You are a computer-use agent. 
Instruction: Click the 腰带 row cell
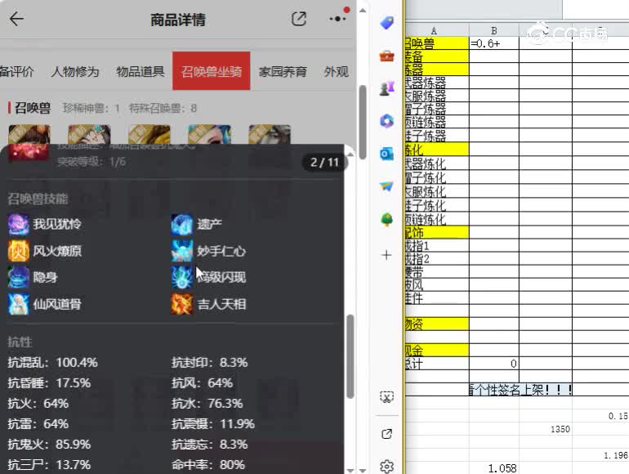click(x=436, y=271)
